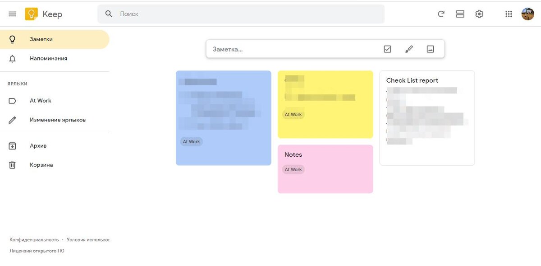Screen dimensions: 541x266
Task: Click the archive box icon
Action: coord(12,146)
